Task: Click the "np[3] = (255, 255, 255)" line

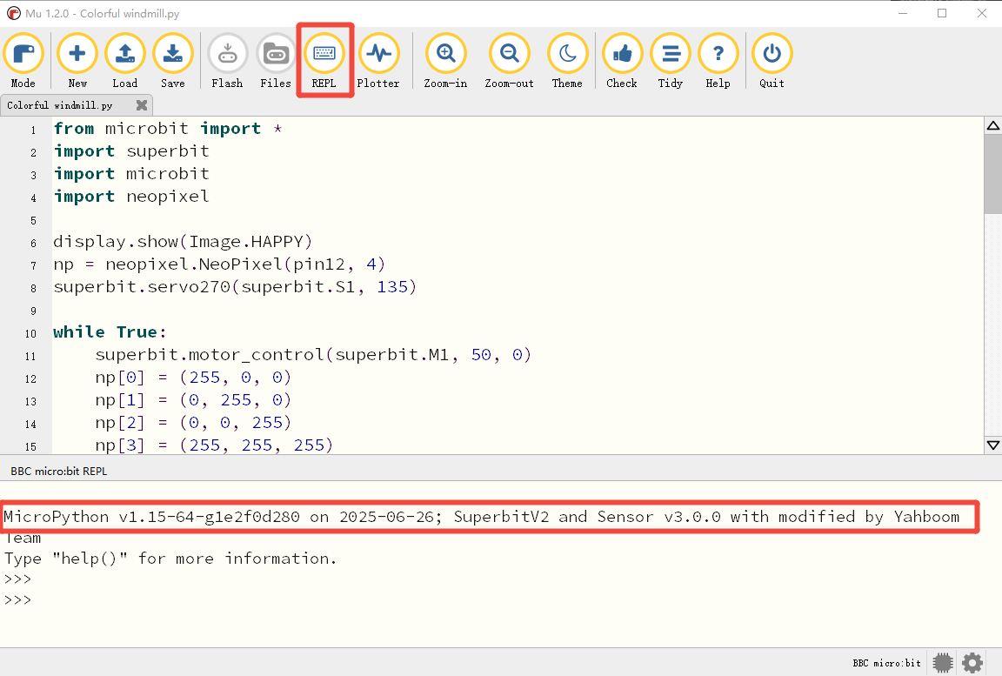Action: [x=214, y=445]
